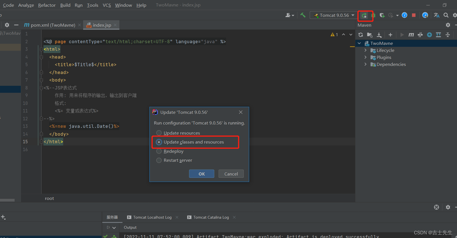Download Maven sources and documentation
Screen dimensions: 457x238
coord(379,35)
